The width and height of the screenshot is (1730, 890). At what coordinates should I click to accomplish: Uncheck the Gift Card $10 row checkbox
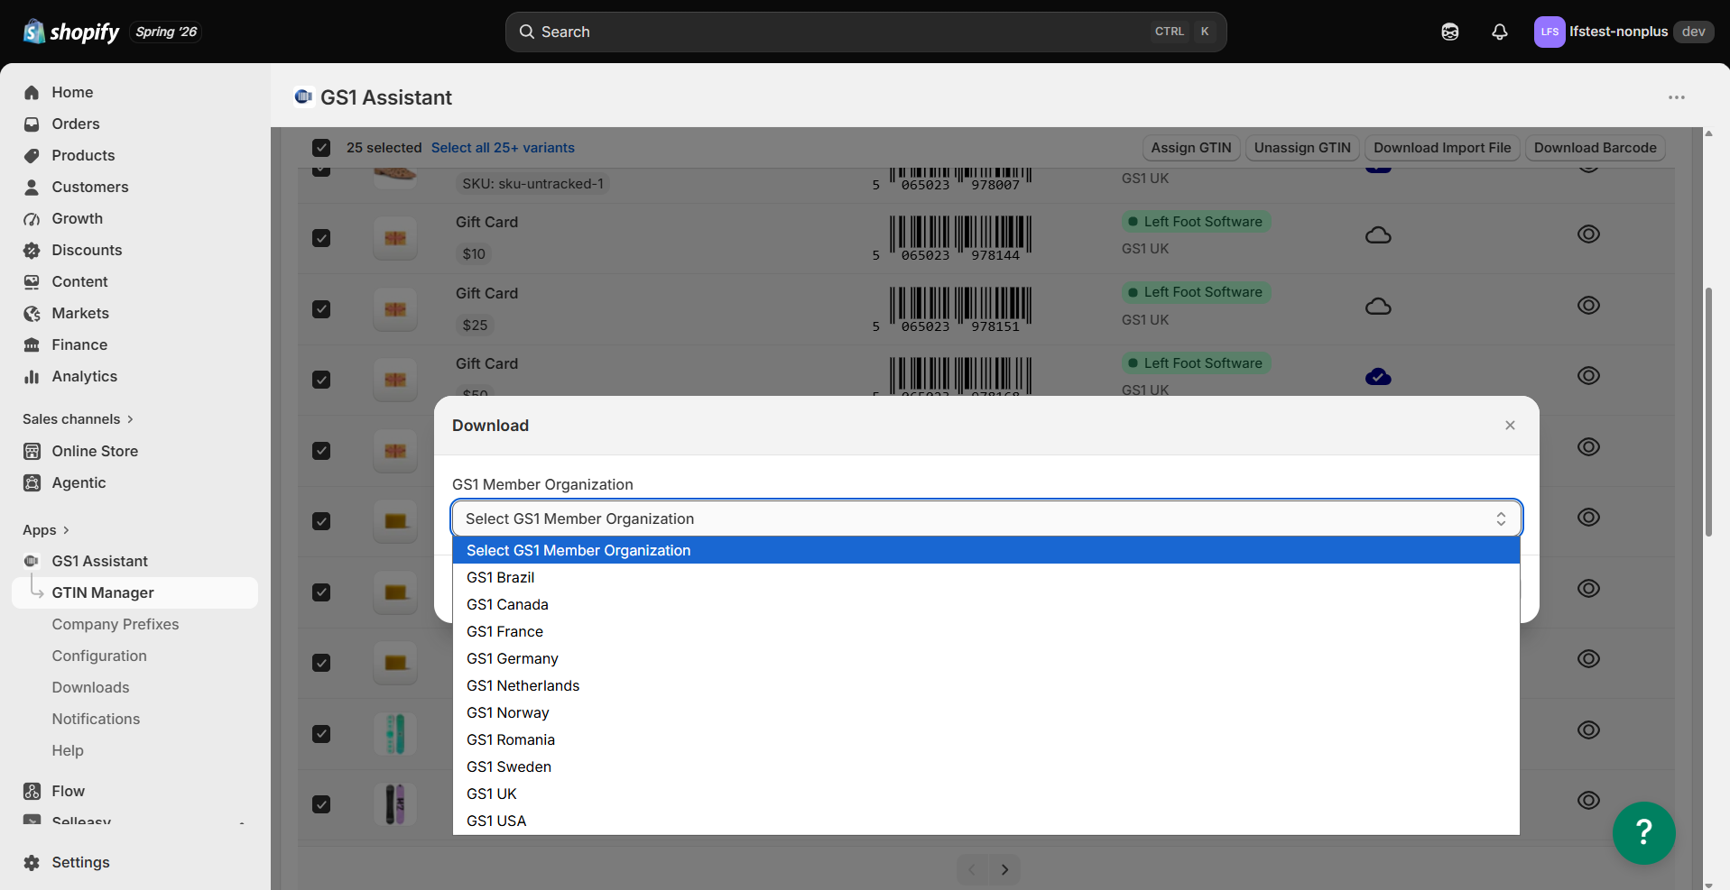(321, 238)
